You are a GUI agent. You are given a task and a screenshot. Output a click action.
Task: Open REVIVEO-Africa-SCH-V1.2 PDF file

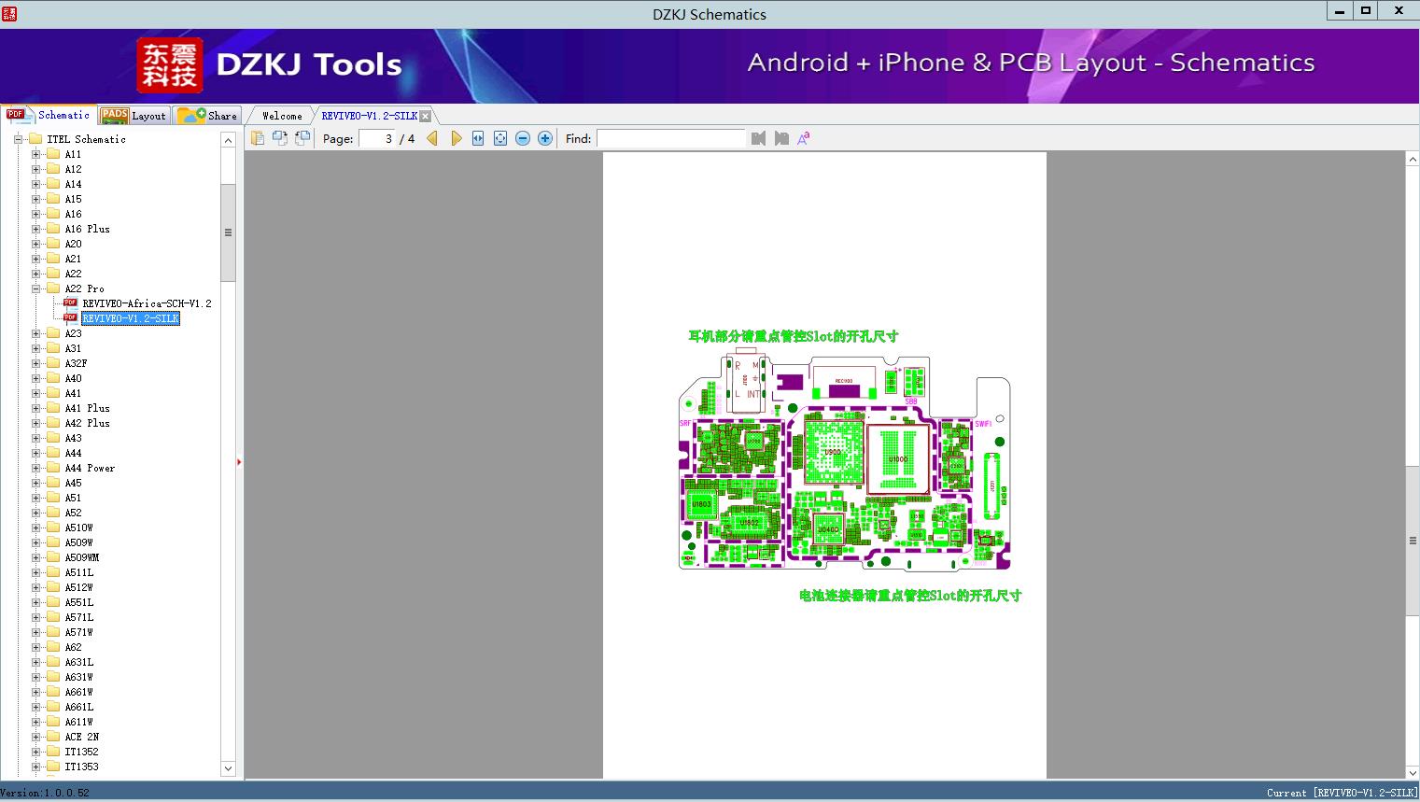(147, 303)
